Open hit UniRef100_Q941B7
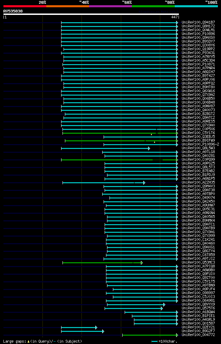 198,23
